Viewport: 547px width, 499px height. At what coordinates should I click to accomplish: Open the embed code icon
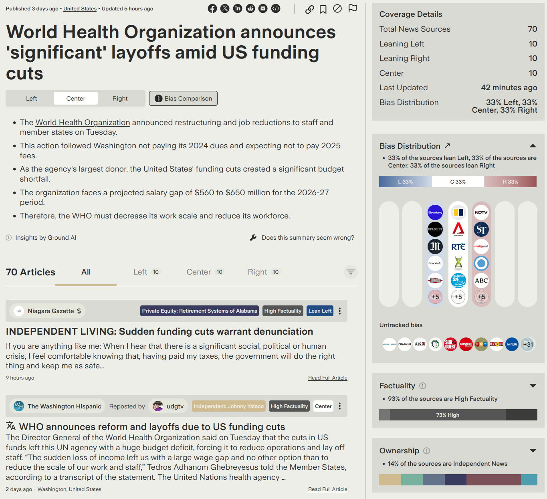click(x=276, y=8)
